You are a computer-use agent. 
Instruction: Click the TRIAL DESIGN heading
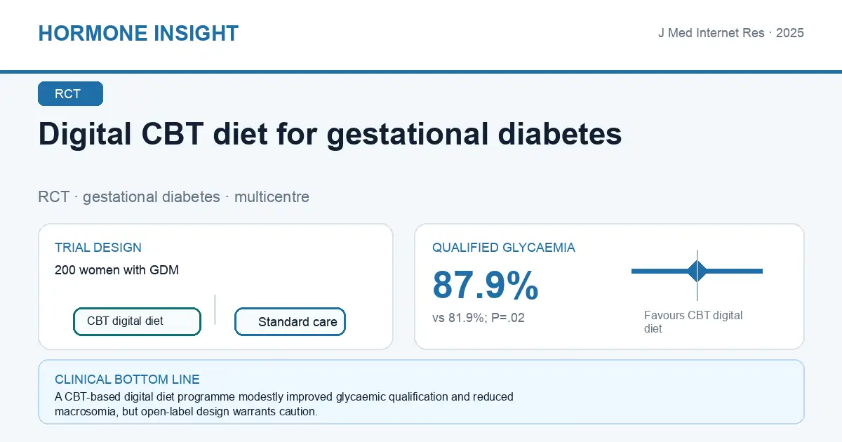click(98, 248)
